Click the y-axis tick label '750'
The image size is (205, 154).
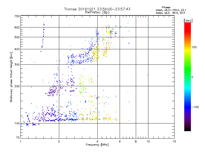tap(17, 16)
